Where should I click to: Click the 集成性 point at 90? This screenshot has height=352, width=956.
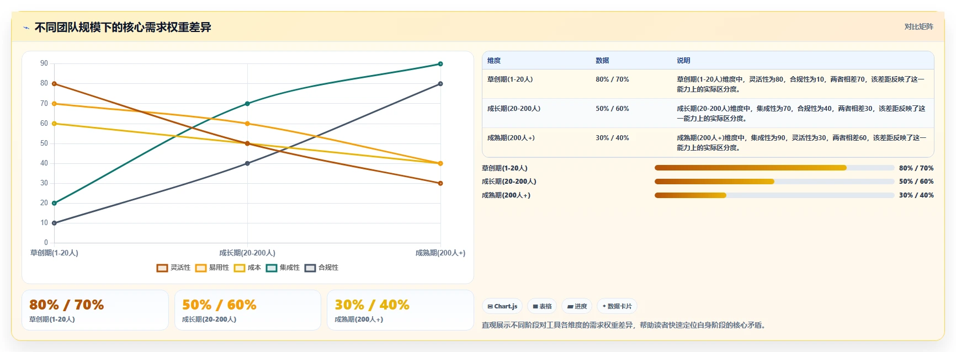click(x=440, y=64)
